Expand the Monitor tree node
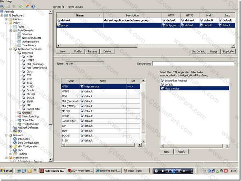The height and width of the screenshot is (181, 241). [6, 19]
